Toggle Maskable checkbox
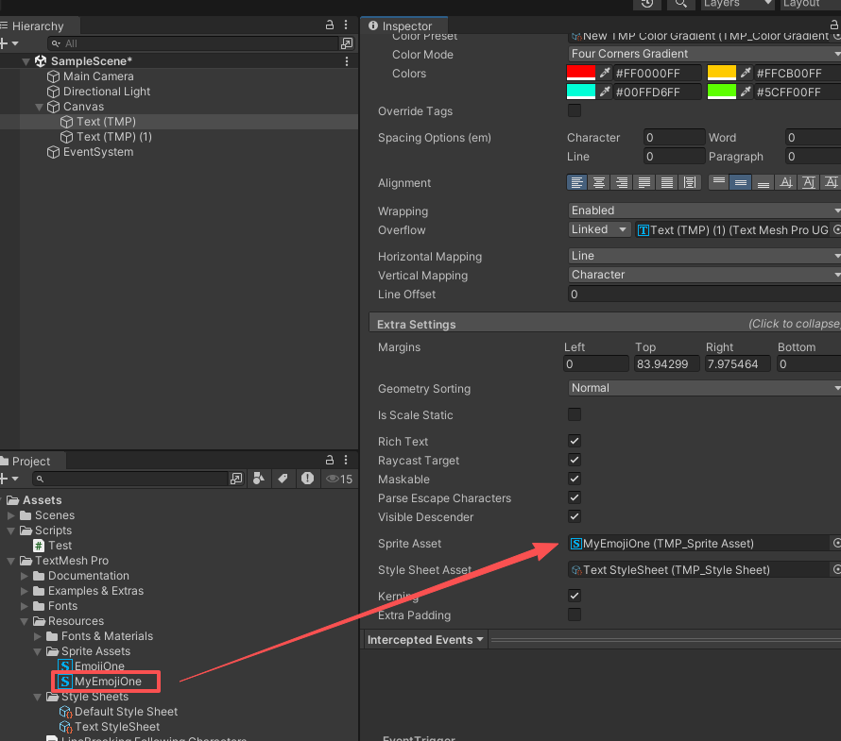The height and width of the screenshot is (741, 841). pos(575,479)
